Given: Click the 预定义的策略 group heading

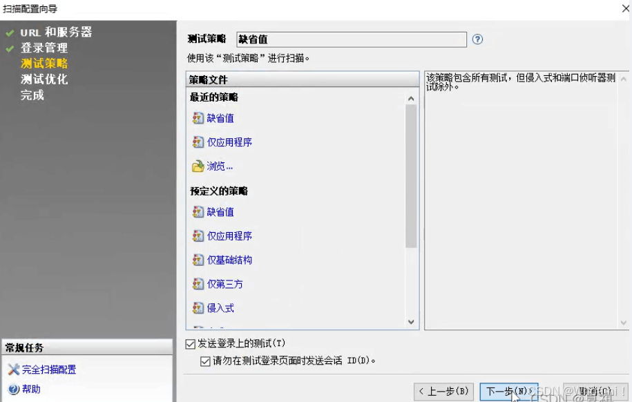Looking at the screenshot, I should tap(219, 191).
